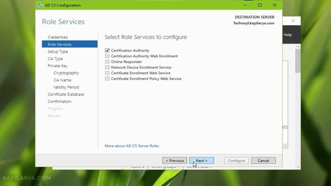Maximize the AD CS Configuration window
This screenshot has height=186, width=331.
(260, 5)
